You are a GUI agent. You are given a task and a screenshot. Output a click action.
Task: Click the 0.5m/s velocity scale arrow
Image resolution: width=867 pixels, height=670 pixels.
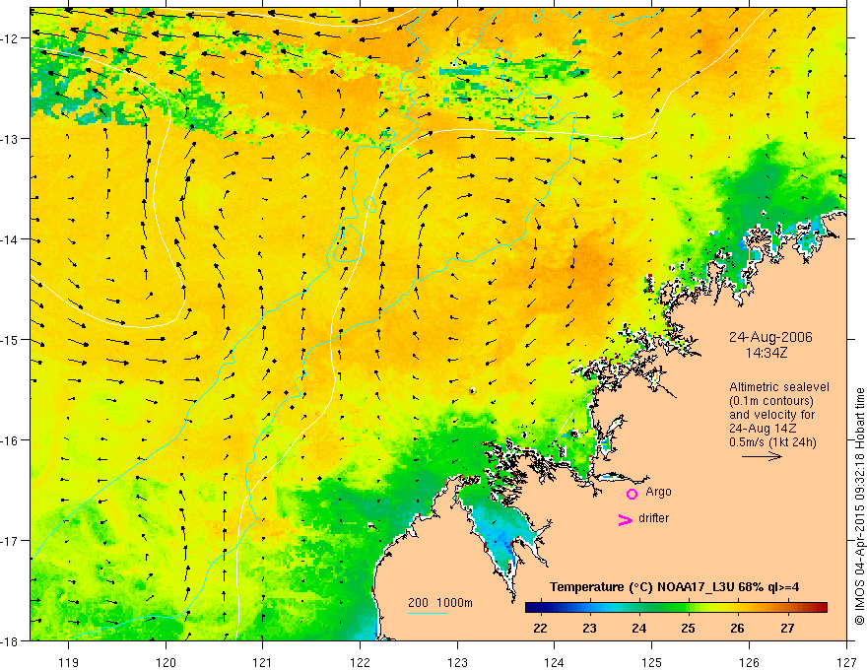click(x=762, y=456)
